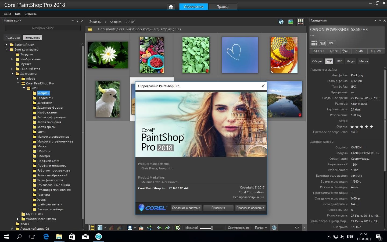Open the Info panel options dropdown arrow
Image resolution: width=387 pixels, height=242 pixels.
pos(375,20)
